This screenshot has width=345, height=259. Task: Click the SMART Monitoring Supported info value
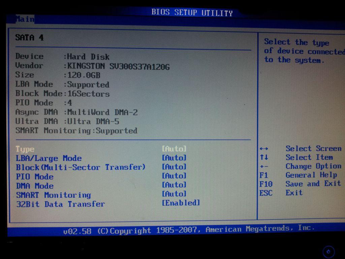coord(116,131)
